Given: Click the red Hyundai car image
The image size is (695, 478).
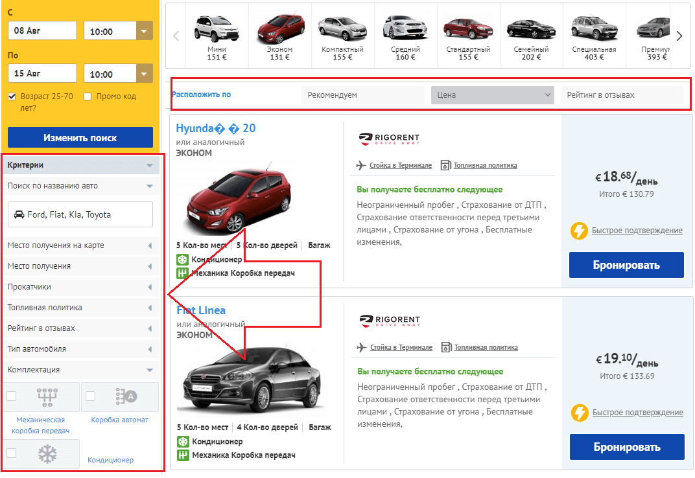Looking at the screenshot, I should click(239, 199).
